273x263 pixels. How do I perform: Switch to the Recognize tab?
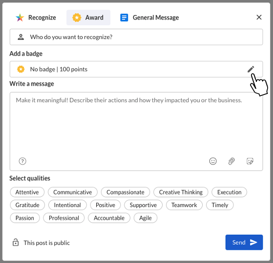(36, 18)
